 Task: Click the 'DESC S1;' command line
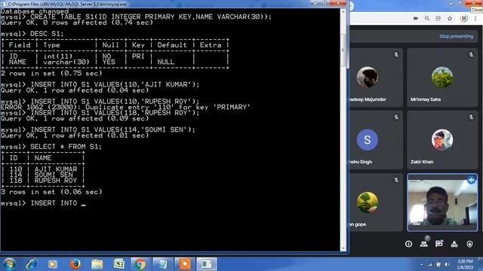(47, 34)
